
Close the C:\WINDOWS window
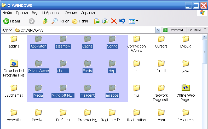click(204, 5)
